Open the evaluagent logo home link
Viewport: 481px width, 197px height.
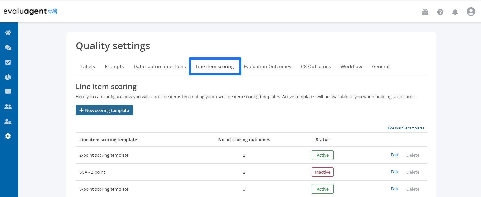pyautogui.click(x=30, y=11)
